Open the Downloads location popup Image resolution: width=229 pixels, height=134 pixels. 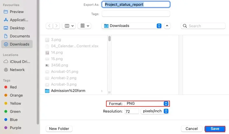pyautogui.click(x=132, y=26)
